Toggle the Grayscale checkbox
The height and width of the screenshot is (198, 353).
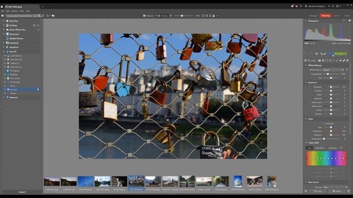point(324,123)
